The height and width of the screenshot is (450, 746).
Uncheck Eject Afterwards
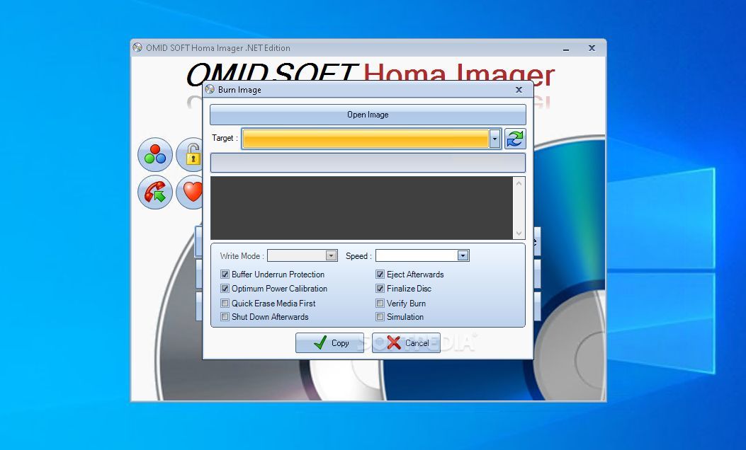click(380, 275)
